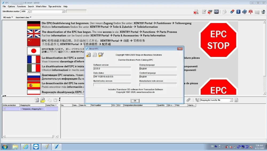Open the Assortment class dropdown
Viewport: 267px width, 151px height.
coord(23,17)
